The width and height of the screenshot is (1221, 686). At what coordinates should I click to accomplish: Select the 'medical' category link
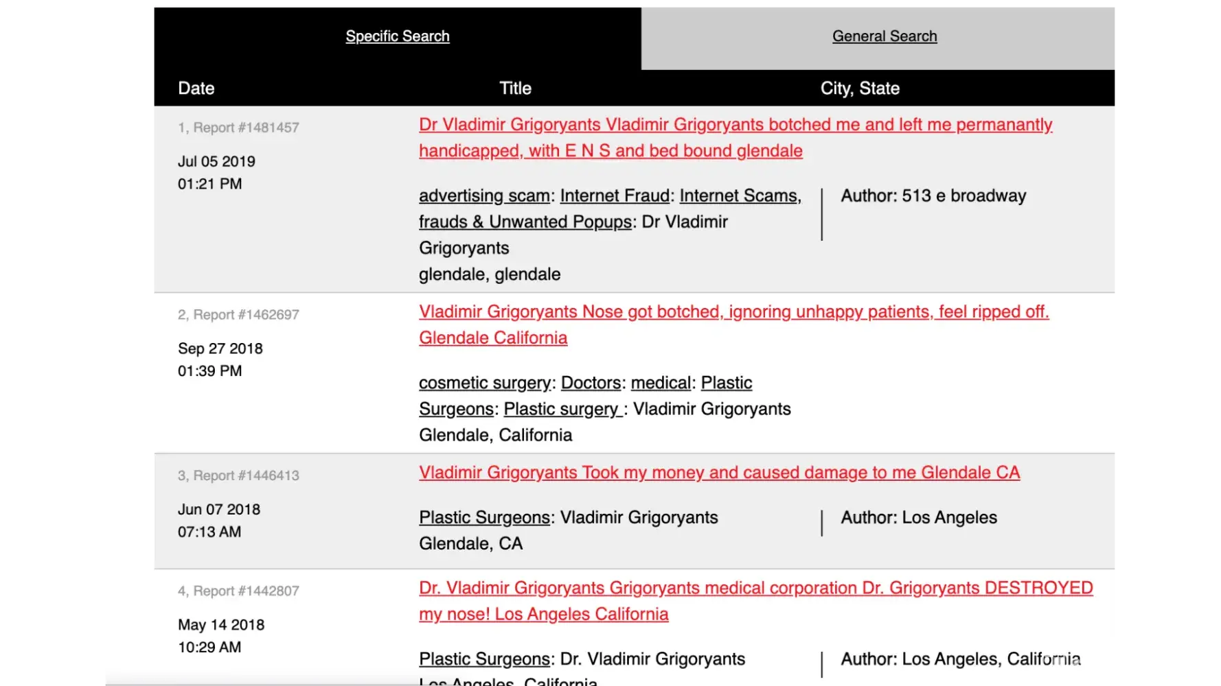661,383
